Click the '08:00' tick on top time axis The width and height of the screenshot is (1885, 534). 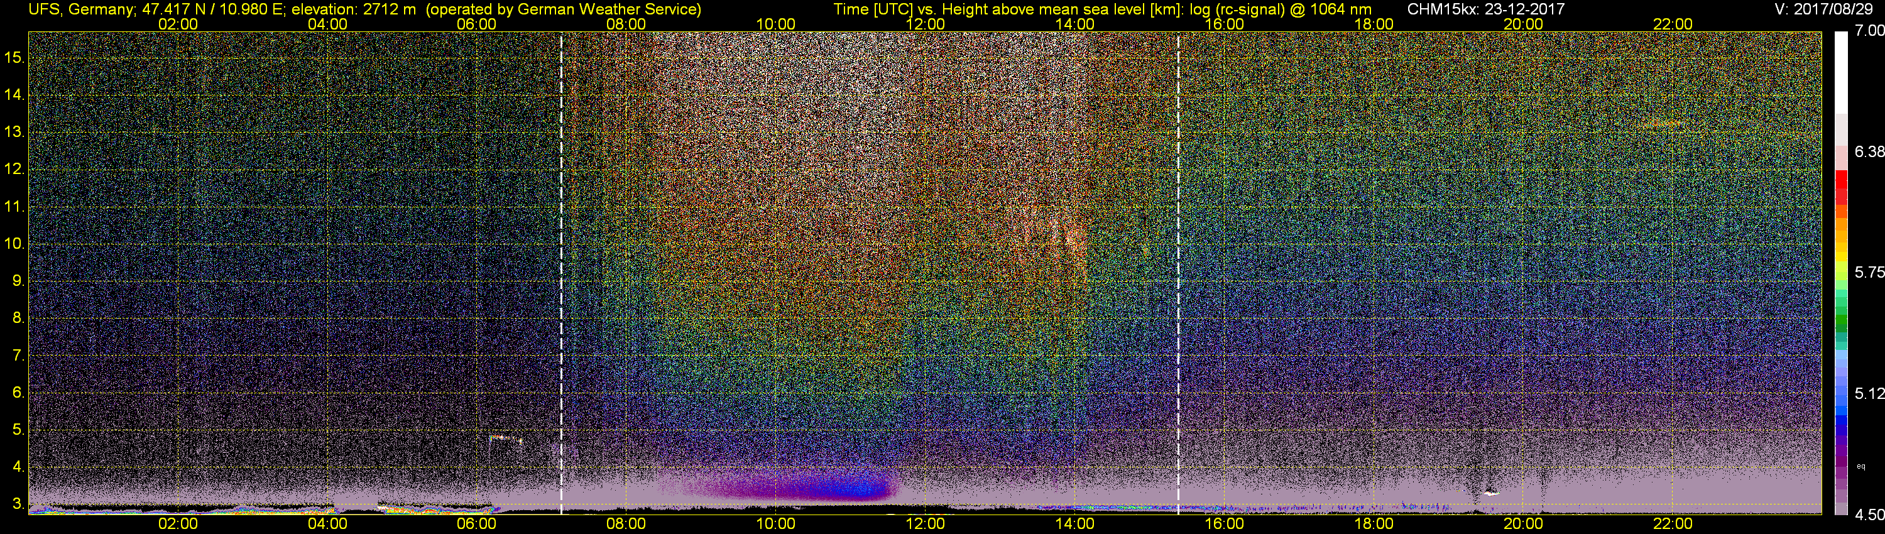point(626,24)
